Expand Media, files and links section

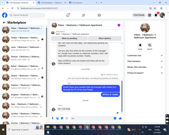[x=145, y=67]
